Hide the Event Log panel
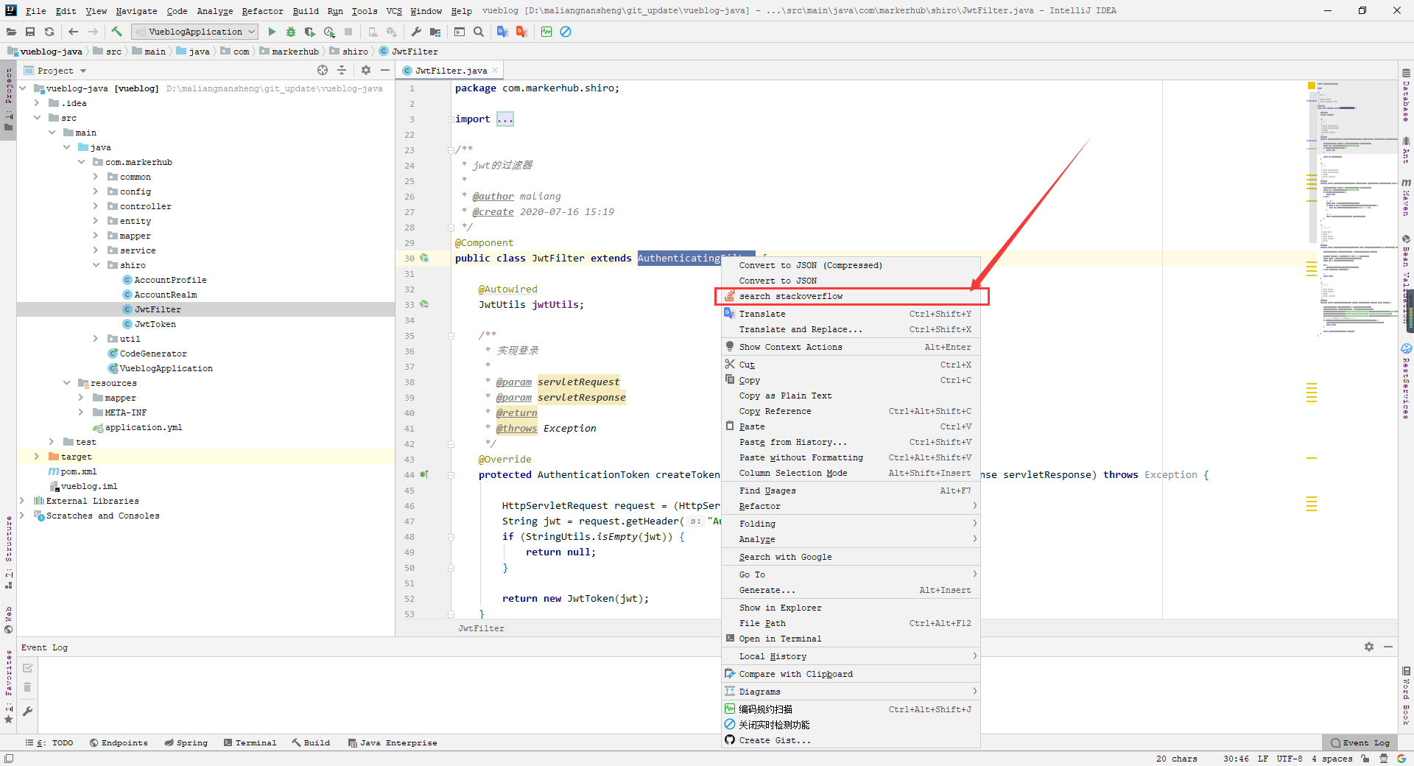The image size is (1414, 766). click(x=1388, y=647)
